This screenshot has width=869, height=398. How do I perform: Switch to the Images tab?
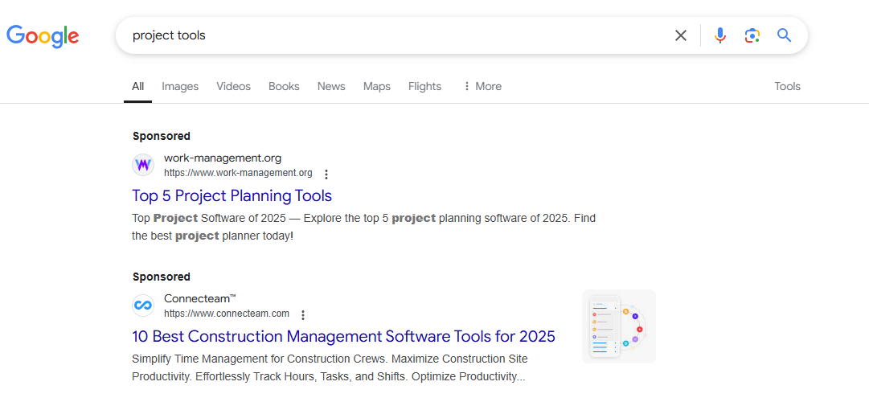[180, 86]
